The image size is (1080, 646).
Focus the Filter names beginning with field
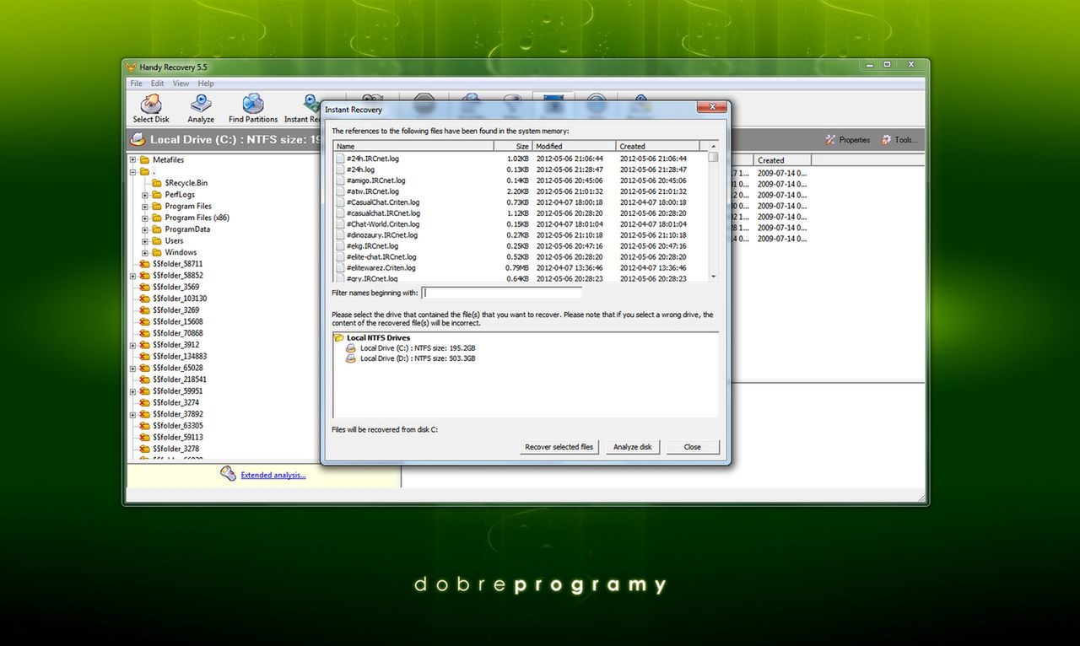click(x=501, y=293)
